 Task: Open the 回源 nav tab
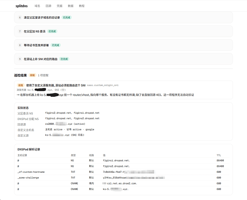pos(48,6)
